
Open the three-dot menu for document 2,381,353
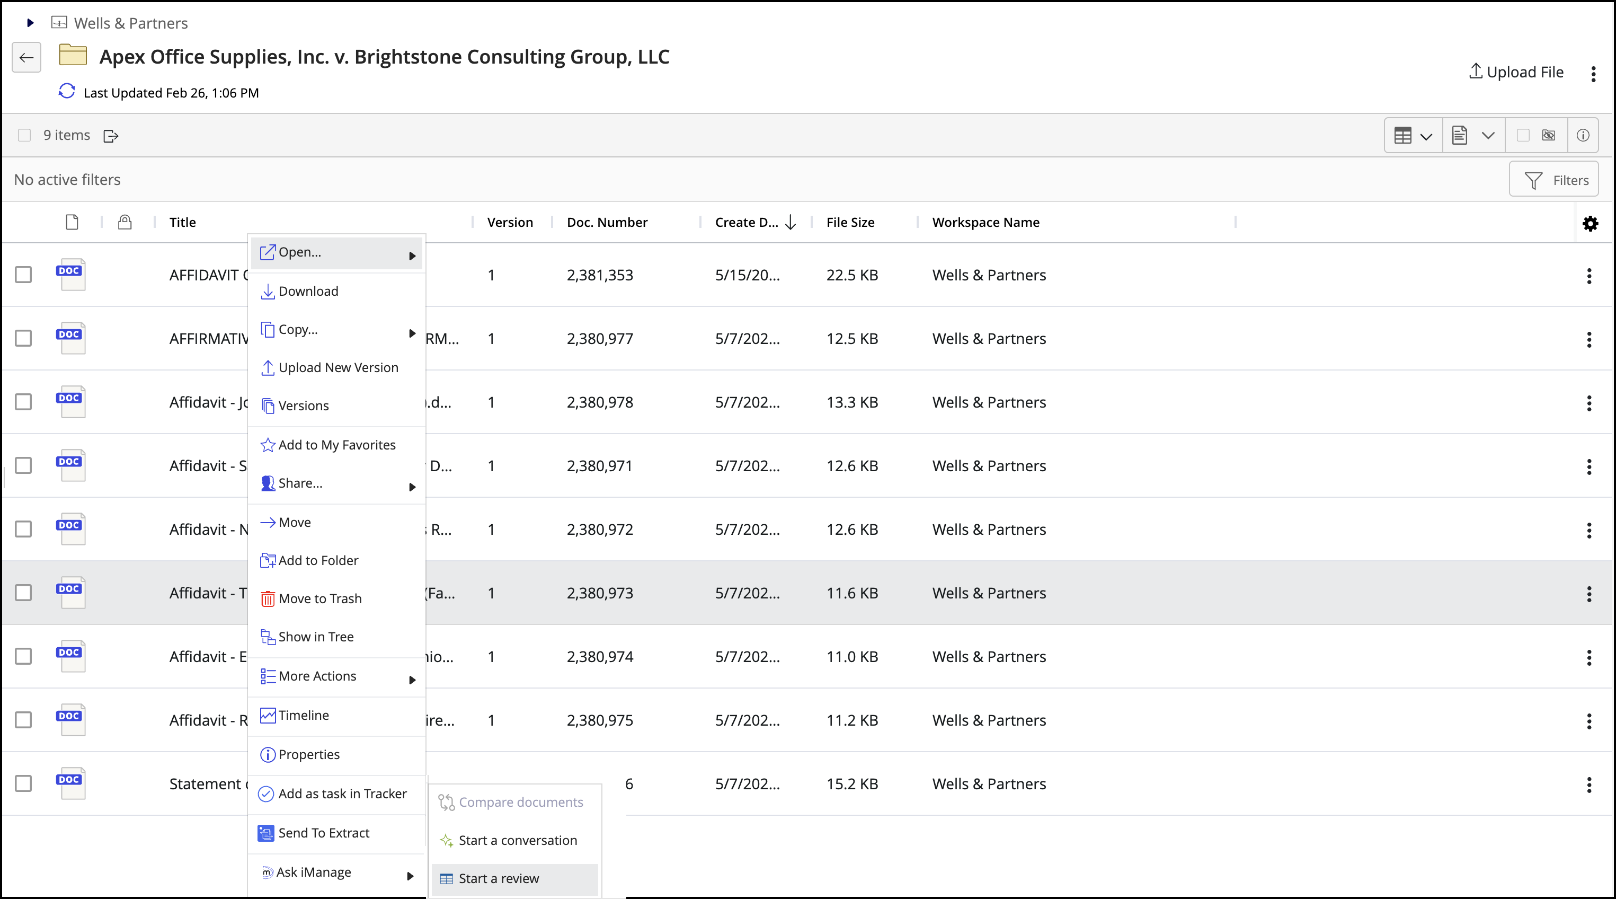[x=1588, y=276]
